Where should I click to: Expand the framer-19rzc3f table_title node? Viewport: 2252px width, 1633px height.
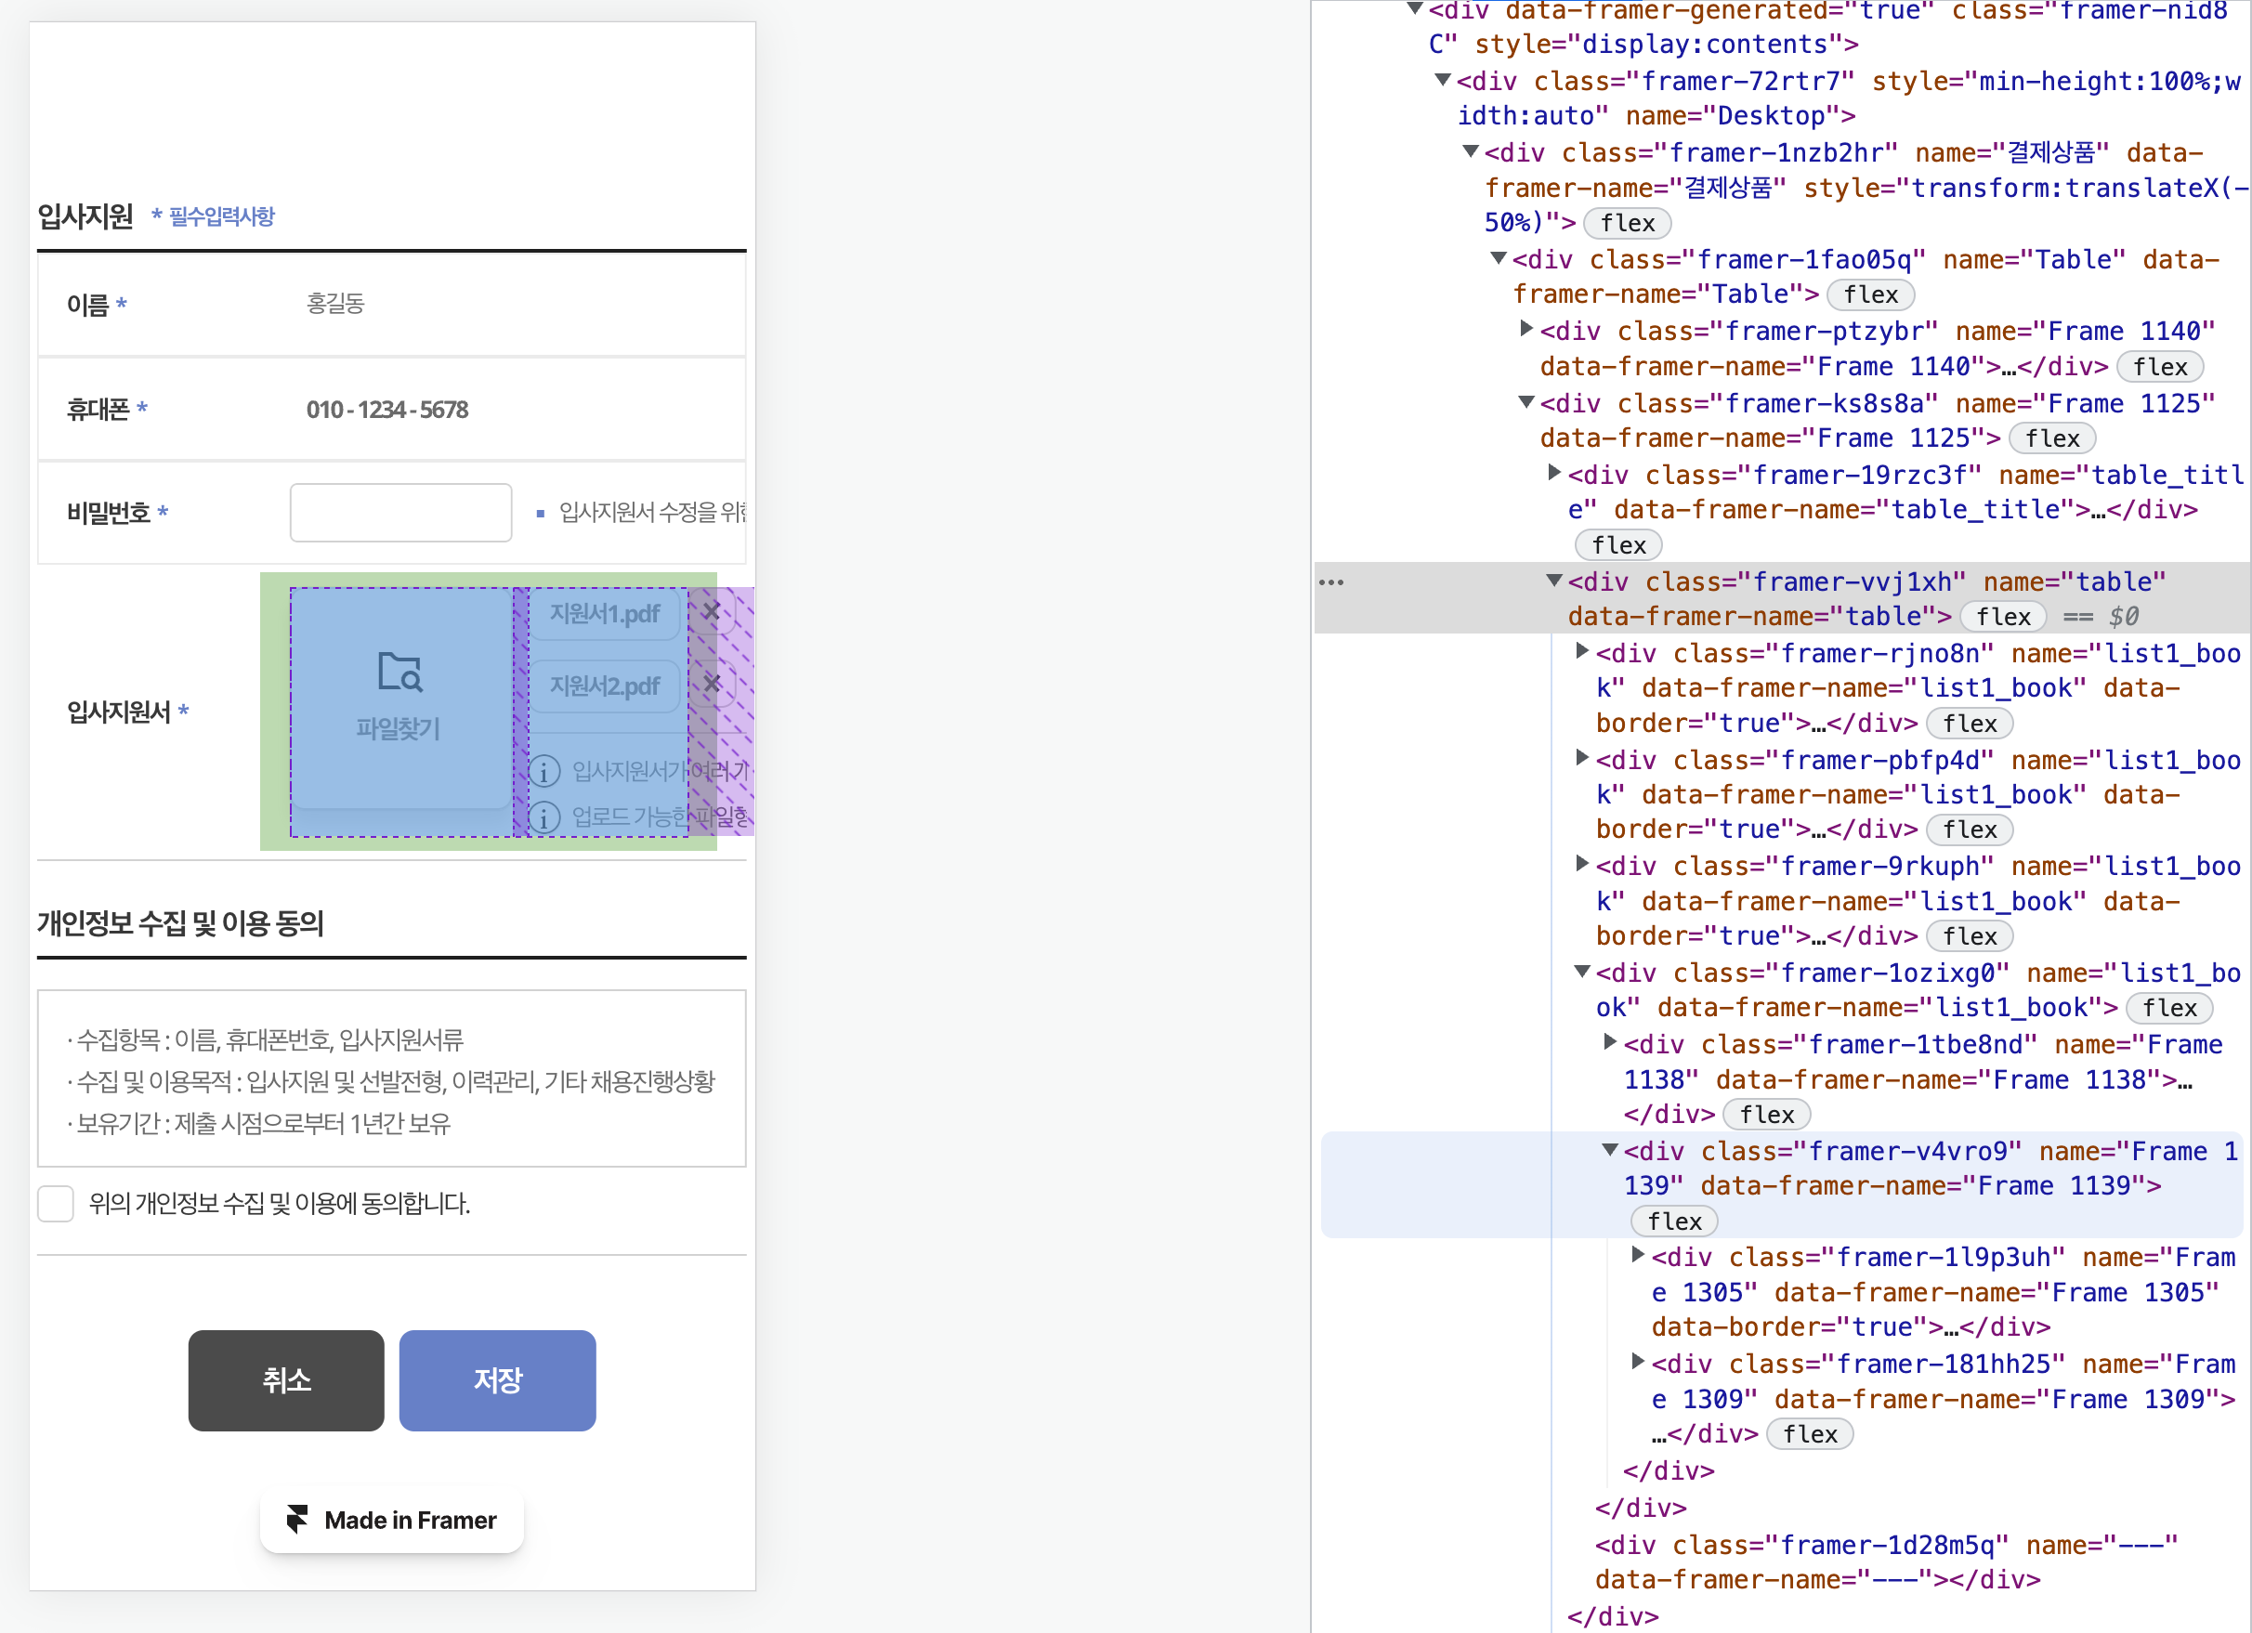(1555, 474)
